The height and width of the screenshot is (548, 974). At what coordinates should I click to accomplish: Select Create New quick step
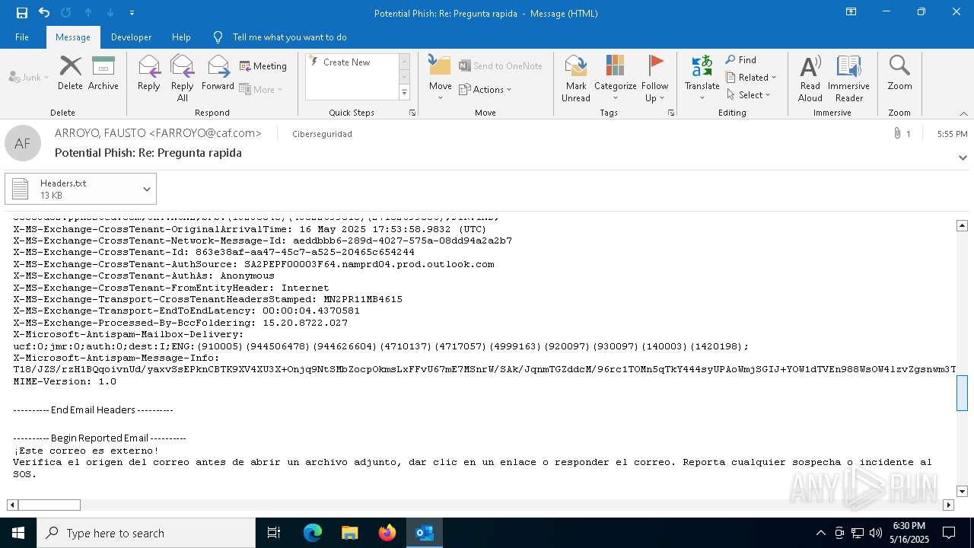pyautogui.click(x=347, y=62)
